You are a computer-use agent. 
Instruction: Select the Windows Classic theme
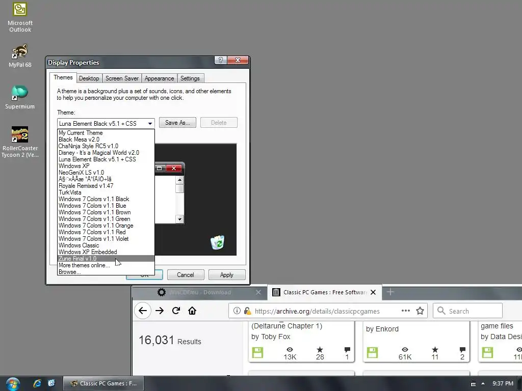(x=106, y=245)
